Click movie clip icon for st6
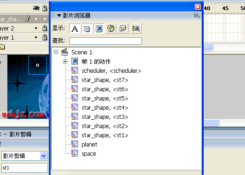Image resolution: width=245 pixels, height=175 pixels. 75,89
